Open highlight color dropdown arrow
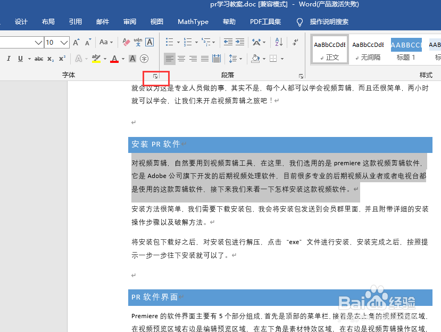Screen dimensions: 441x332 coord(105,59)
